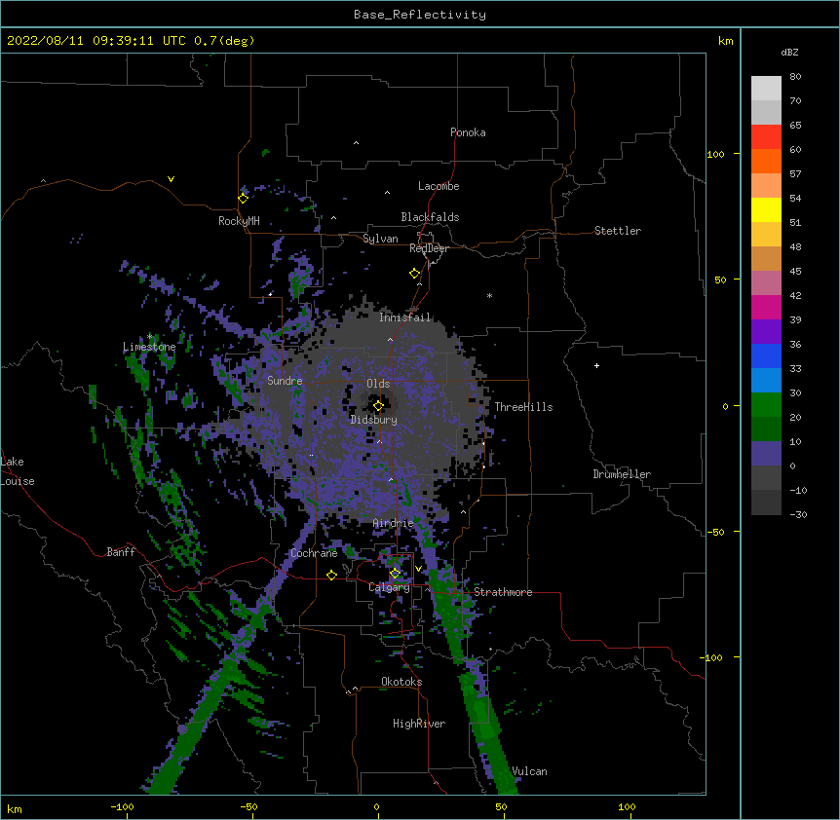Click the RockyMH label
This screenshot has height=820, width=840.
[x=239, y=220]
